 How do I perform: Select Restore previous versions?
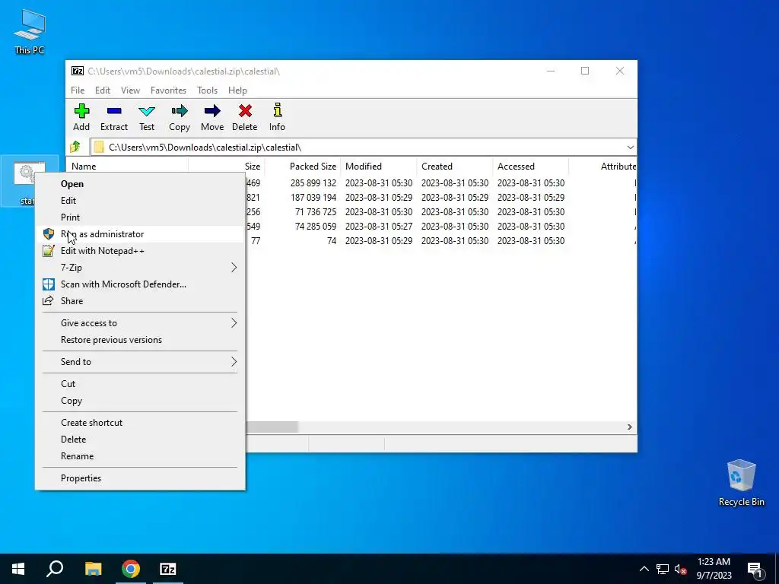[x=140, y=340]
